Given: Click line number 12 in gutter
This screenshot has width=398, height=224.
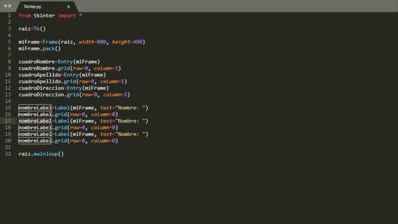Looking at the screenshot, I should (x=8, y=88).
